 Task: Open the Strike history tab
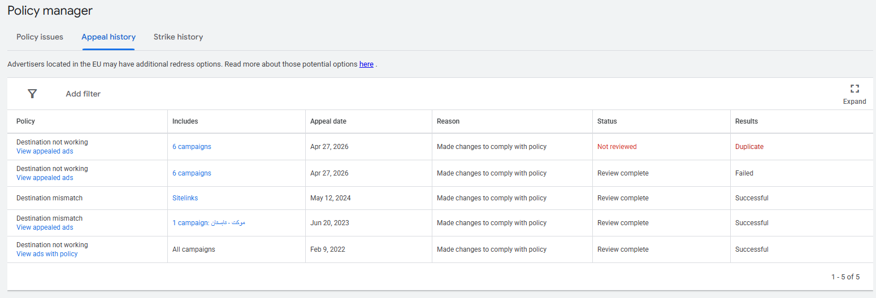[178, 37]
